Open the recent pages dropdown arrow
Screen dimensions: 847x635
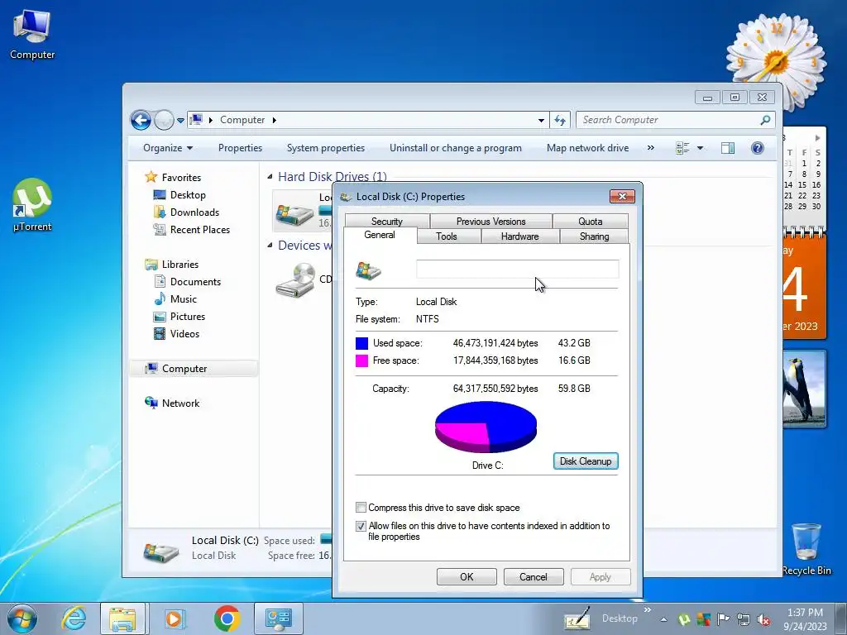pos(180,121)
